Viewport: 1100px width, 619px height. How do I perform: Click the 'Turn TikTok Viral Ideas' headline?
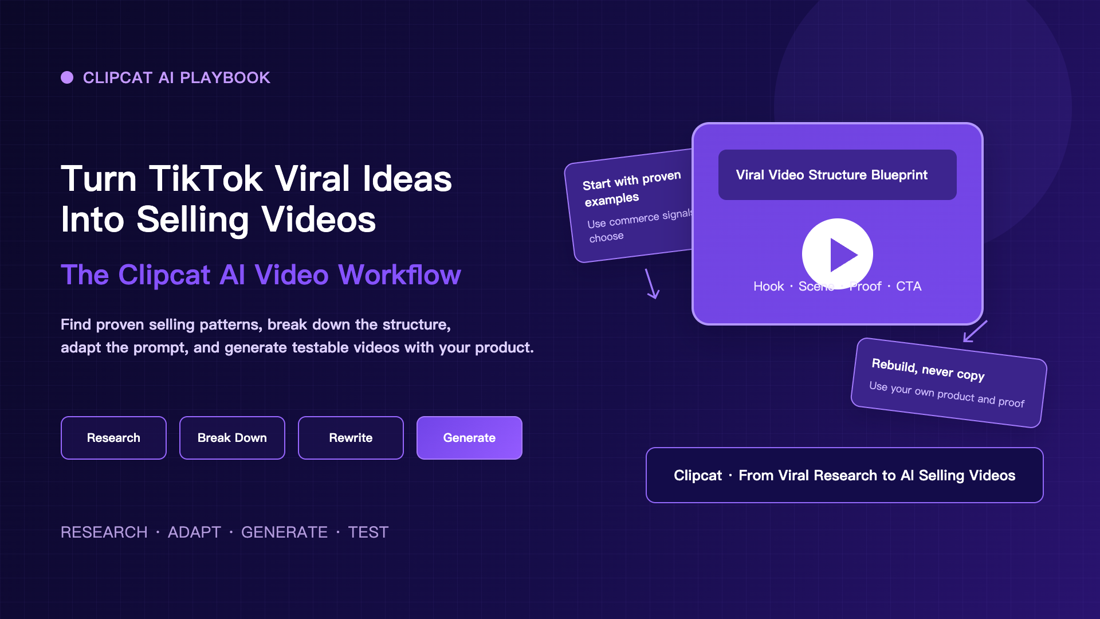(x=257, y=179)
